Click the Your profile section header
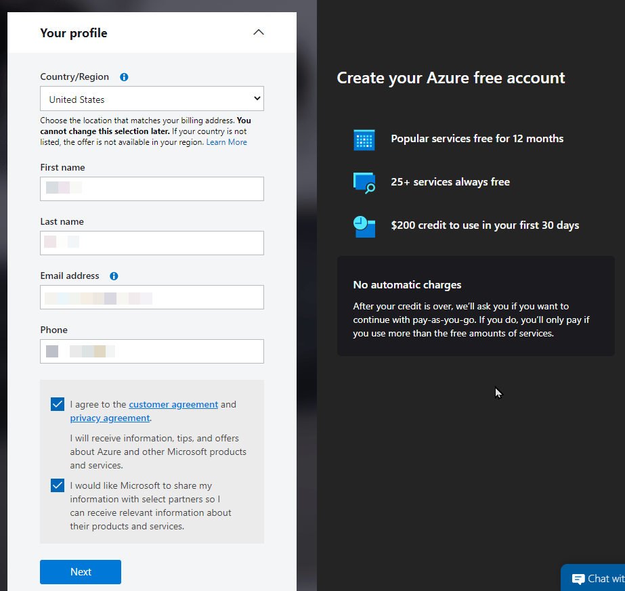Image resolution: width=625 pixels, height=591 pixels. point(152,32)
